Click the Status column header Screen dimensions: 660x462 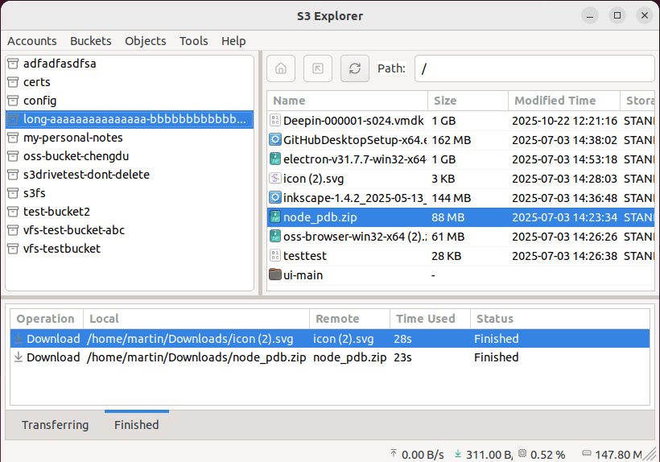[560, 319]
